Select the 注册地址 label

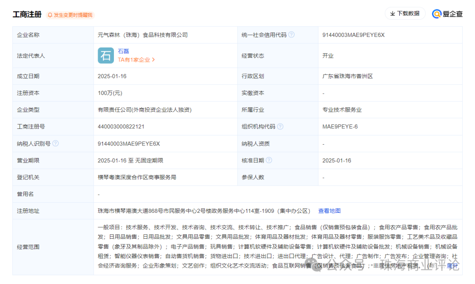point(28,211)
